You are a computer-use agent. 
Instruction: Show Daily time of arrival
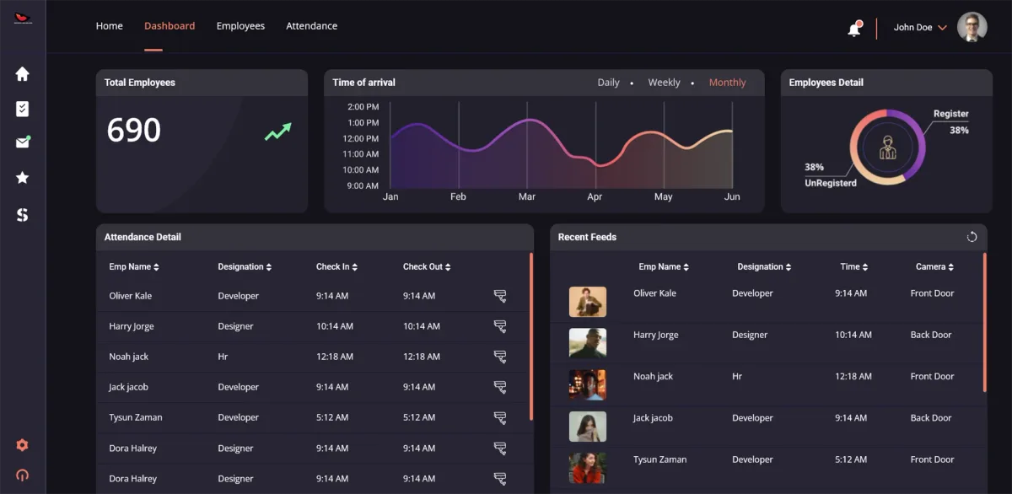608,83
